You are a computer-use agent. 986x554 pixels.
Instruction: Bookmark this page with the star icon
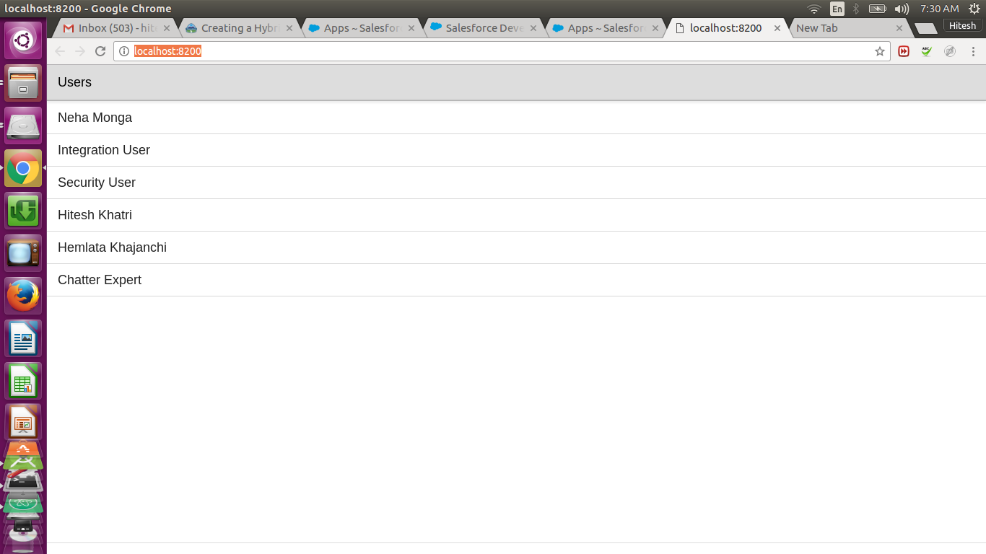click(880, 51)
